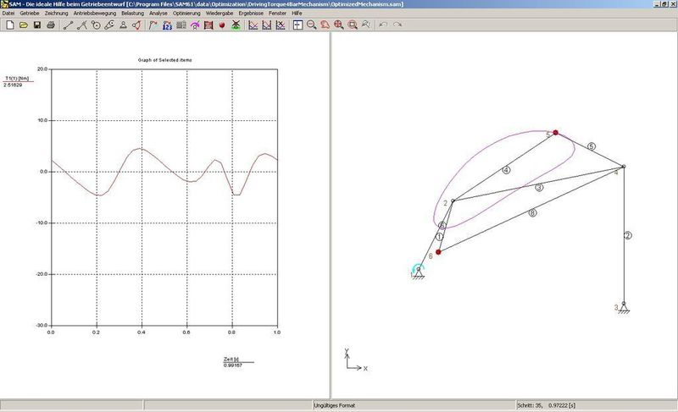Open the Wiedergabe menu
678x412 pixels.
220,14
